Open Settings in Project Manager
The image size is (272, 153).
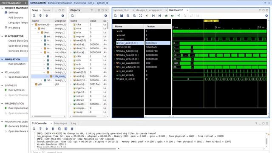click(x=13, y=12)
